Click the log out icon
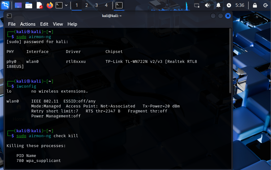Image resolution: width=271 pixels, height=170 pixels. pos(265,5)
